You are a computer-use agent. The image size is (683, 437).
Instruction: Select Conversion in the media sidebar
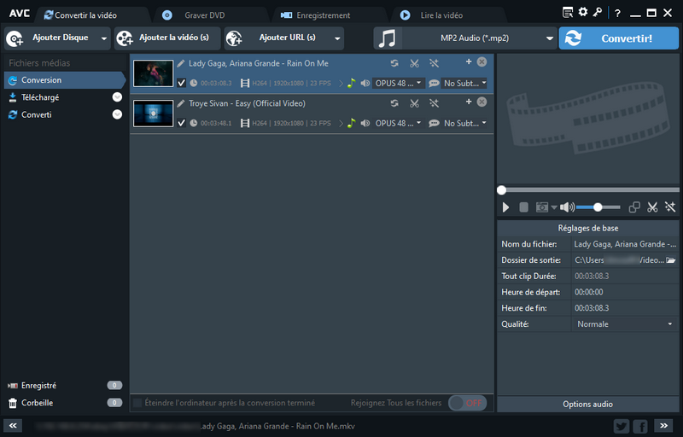65,80
